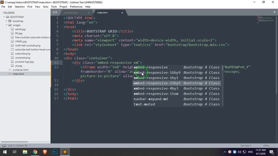Open the Goto menu
278x156 pixels.
click(x=46, y=7)
